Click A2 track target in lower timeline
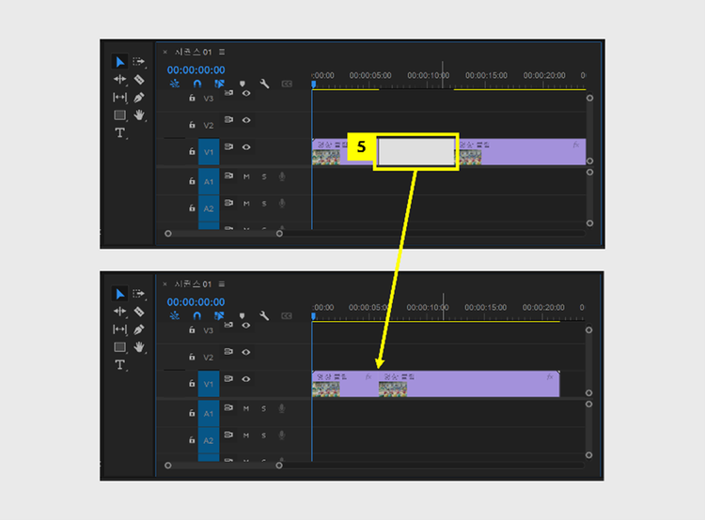This screenshot has width=705, height=520. click(x=209, y=440)
